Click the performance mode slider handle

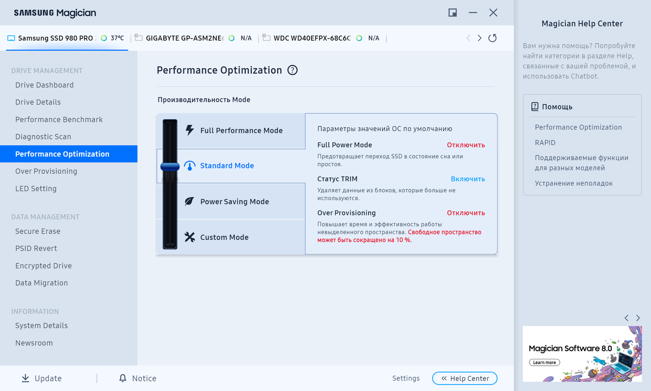pyautogui.click(x=170, y=166)
